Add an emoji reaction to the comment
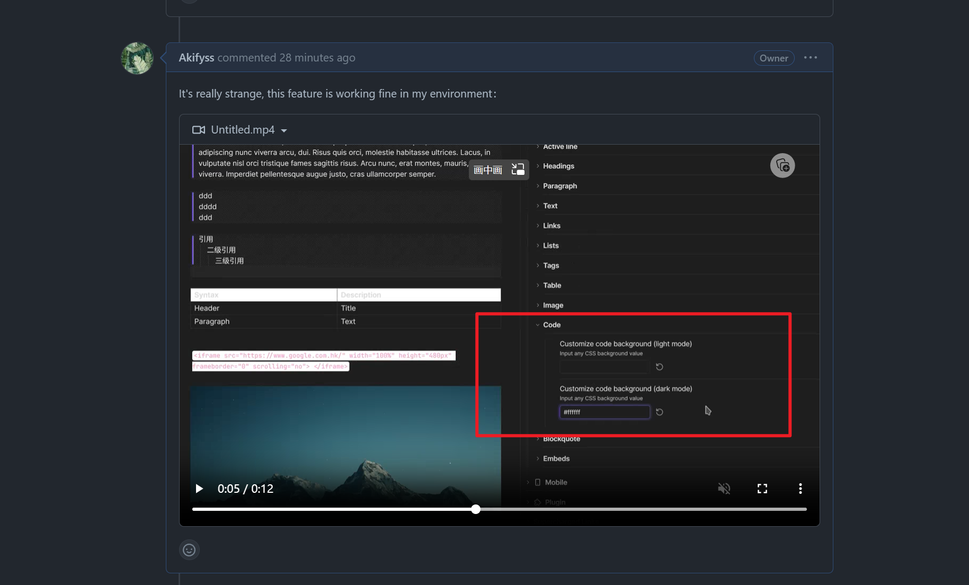Screen dimensions: 969x585 coord(189,549)
